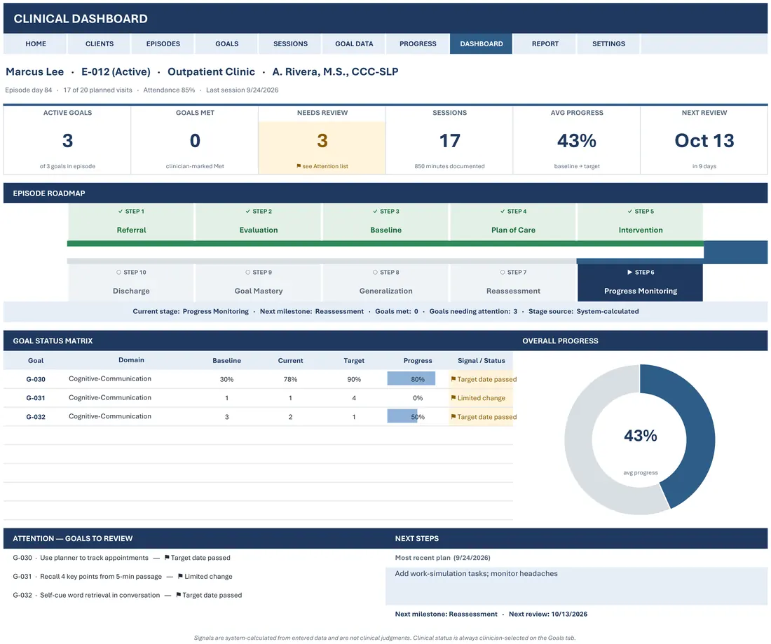Click the 80% progress bar for G-030
The image size is (771, 644).
click(x=411, y=378)
